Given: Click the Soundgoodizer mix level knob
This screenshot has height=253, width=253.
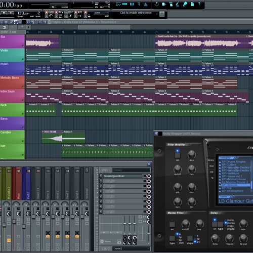Looking at the screenshot, I should [149, 176].
